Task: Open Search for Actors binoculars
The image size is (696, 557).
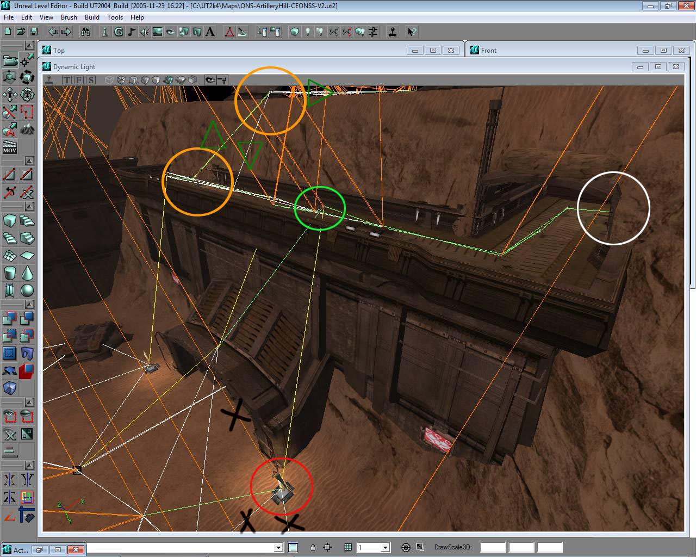Action: coord(85,32)
